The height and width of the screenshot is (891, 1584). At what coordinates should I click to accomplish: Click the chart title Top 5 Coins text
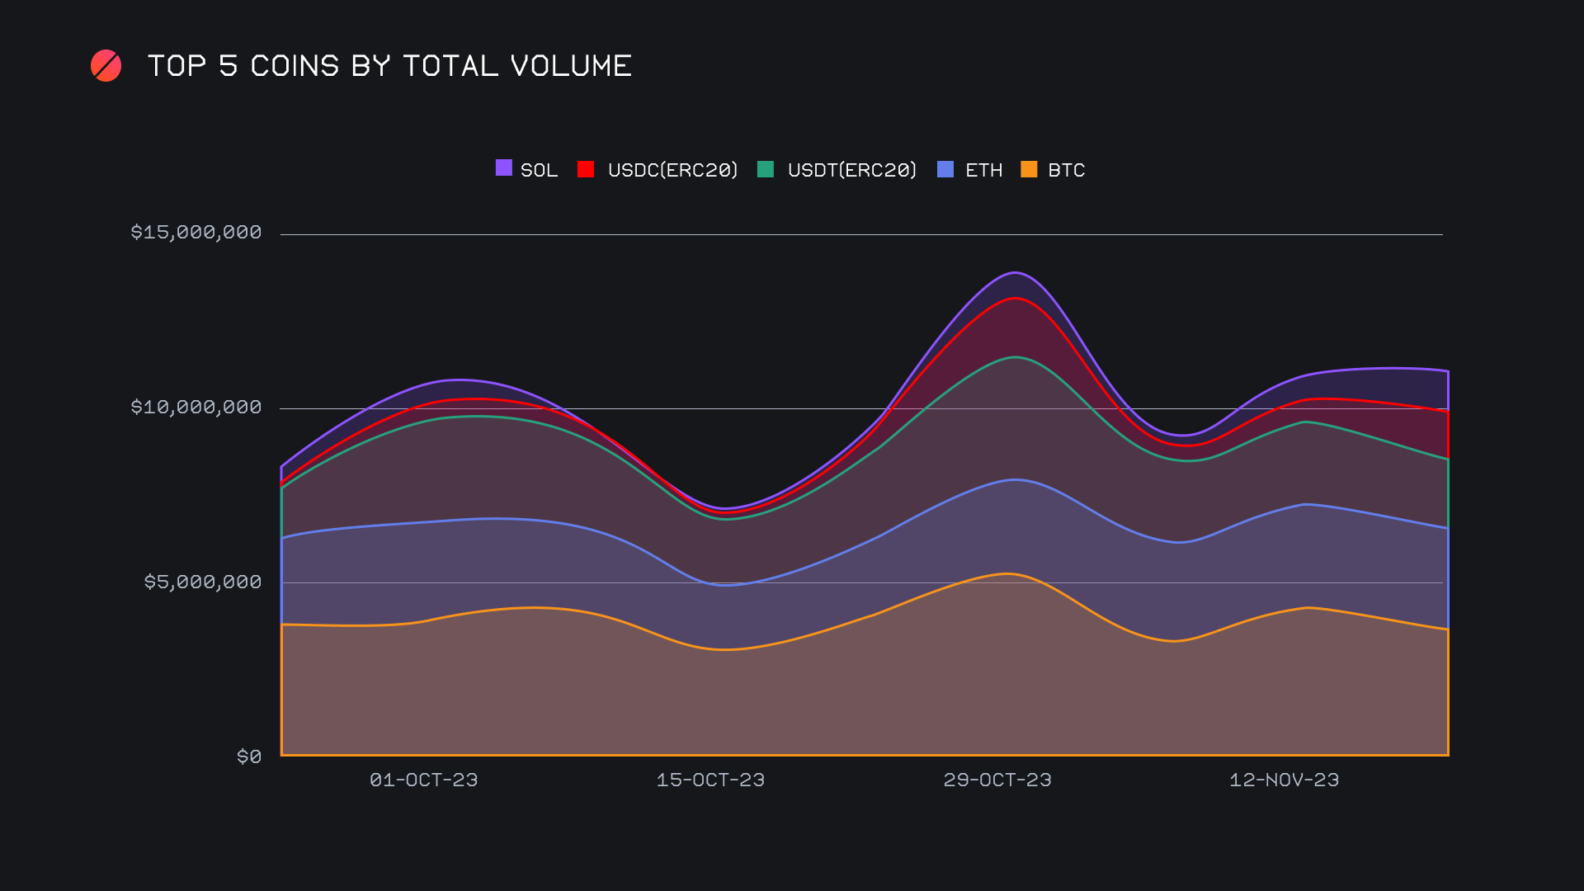click(389, 66)
